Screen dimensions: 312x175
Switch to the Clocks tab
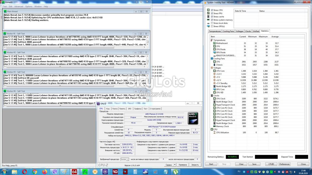pos(248,31)
